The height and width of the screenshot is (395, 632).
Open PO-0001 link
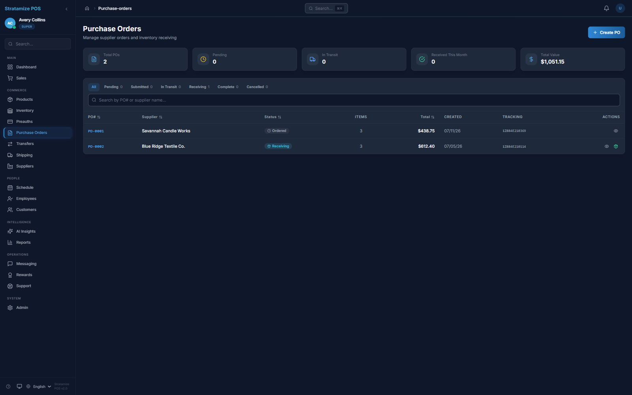(96, 131)
